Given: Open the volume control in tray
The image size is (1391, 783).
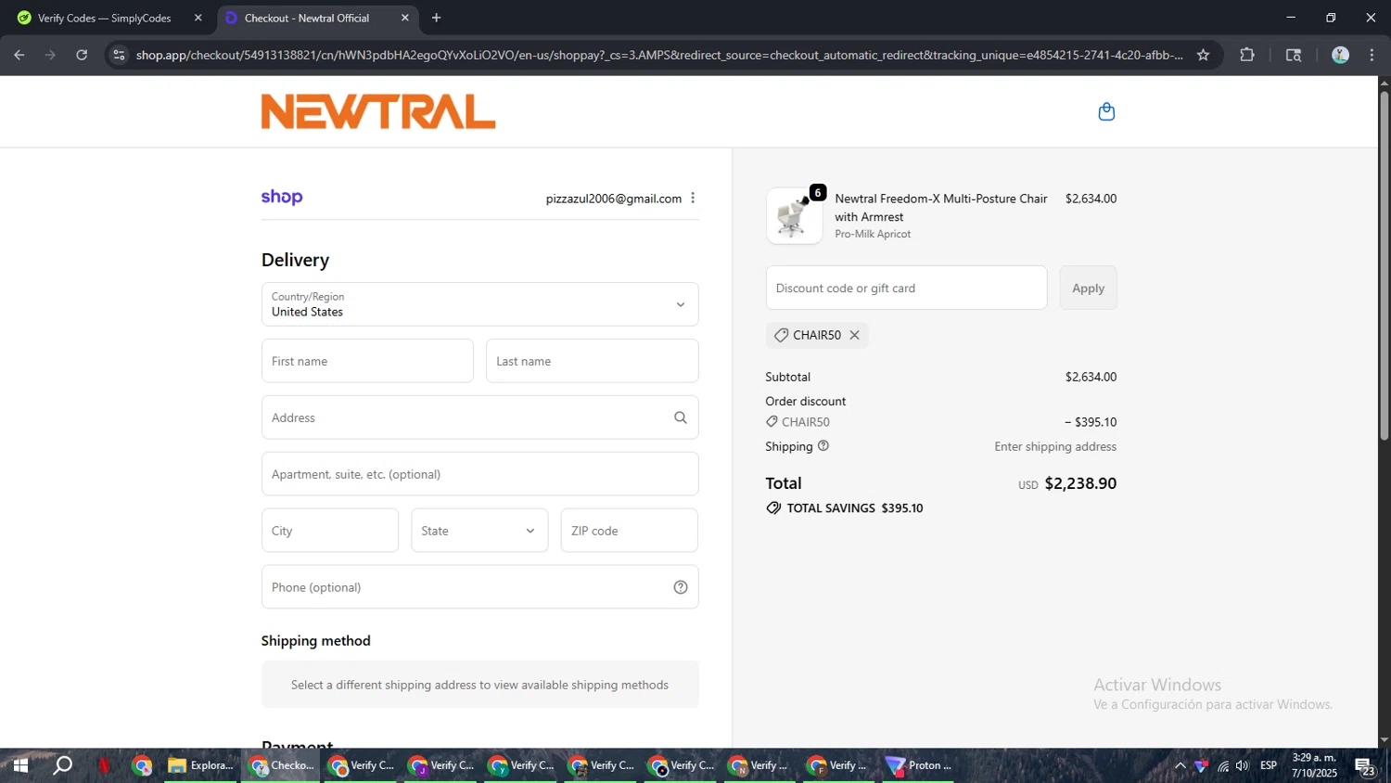Looking at the screenshot, I should 1242,765.
